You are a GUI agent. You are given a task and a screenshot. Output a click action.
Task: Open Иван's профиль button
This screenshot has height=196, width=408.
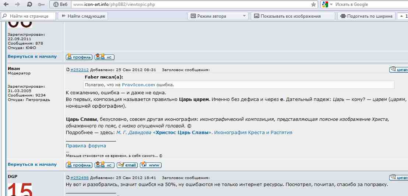pos(79,165)
